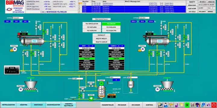Click the DURAKLAT button
Image resolution: width=217 pixels, height=108 pixels.
tap(102, 35)
